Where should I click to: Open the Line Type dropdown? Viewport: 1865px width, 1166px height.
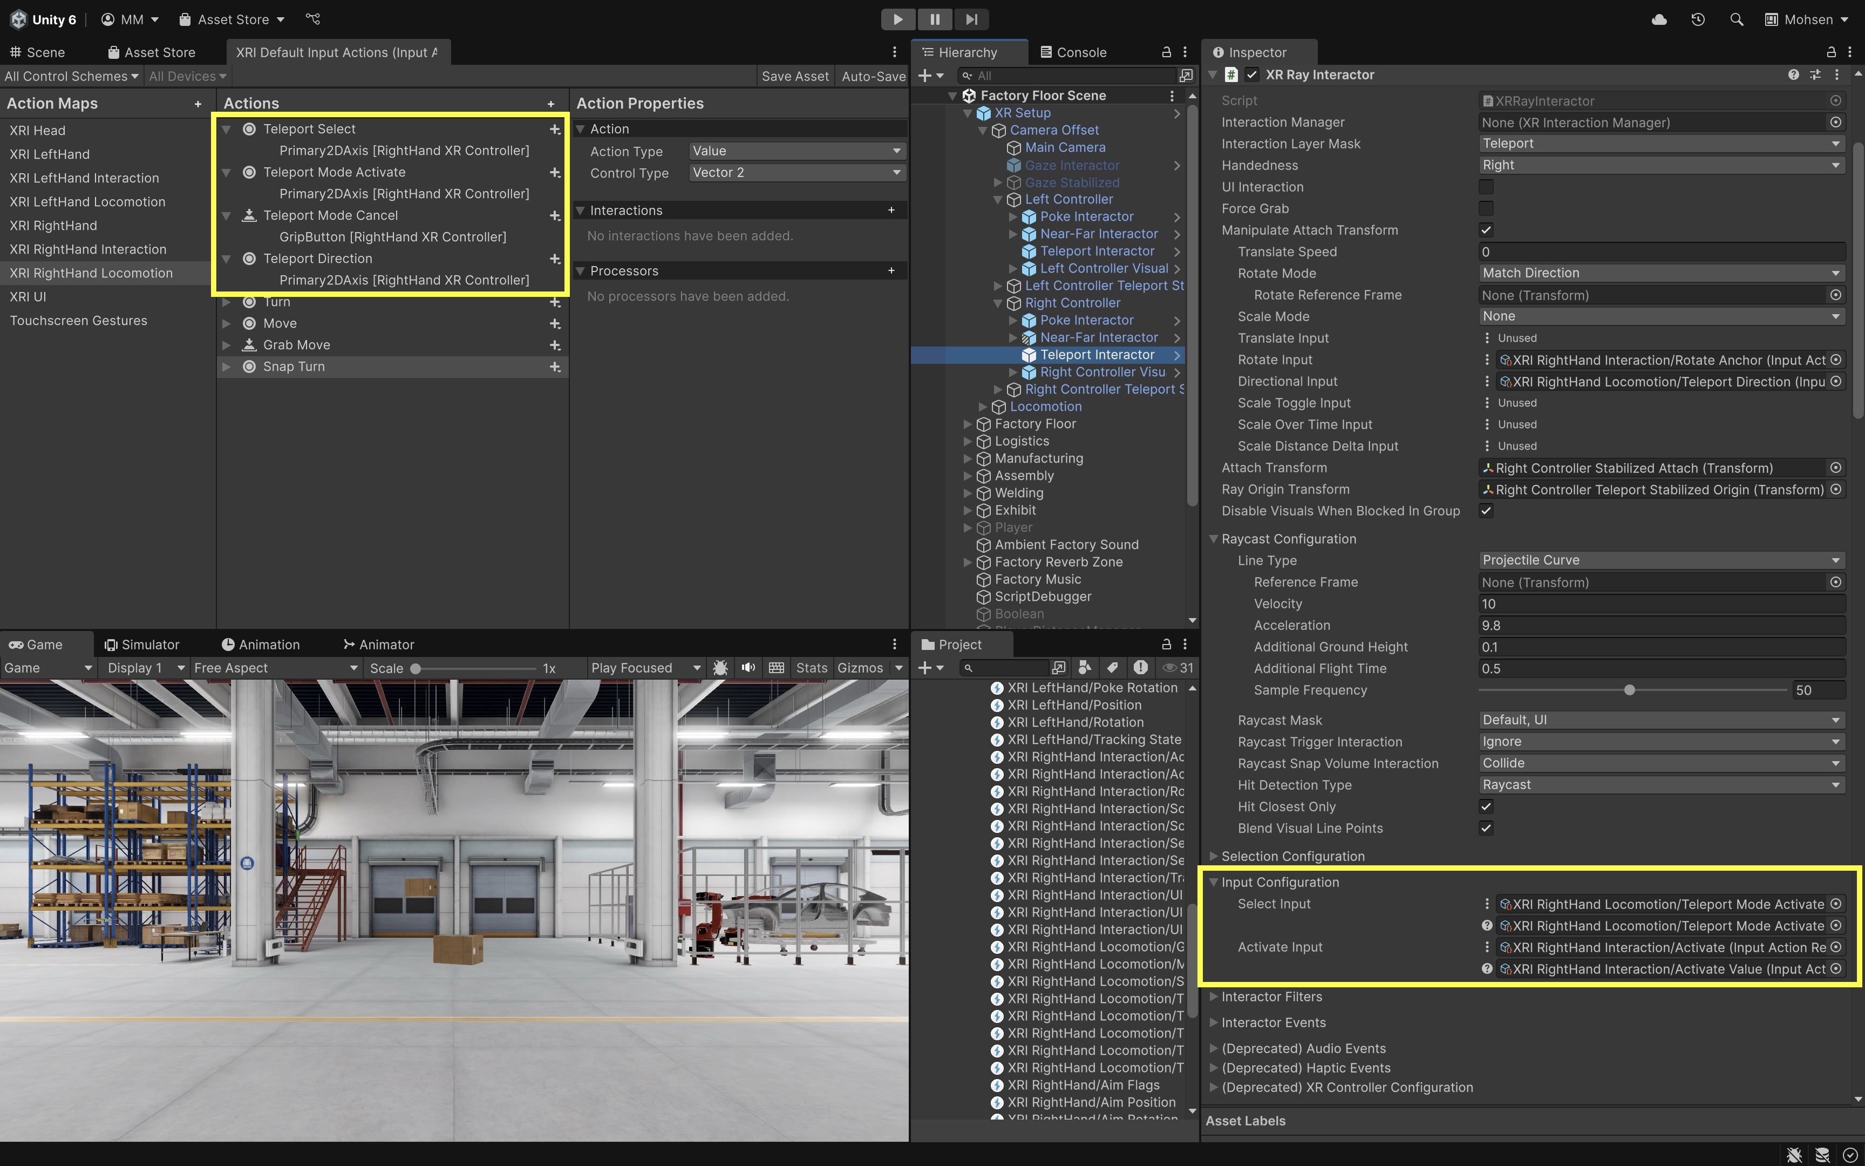[1660, 560]
